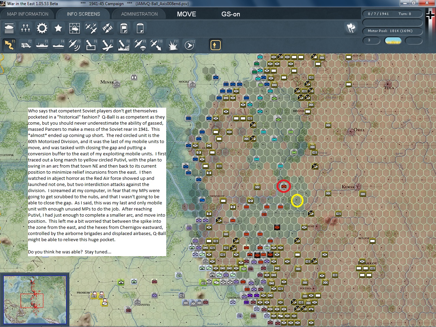
Task: Click the Cherkassy town label
Action: pyautogui.click(x=234, y=298)
